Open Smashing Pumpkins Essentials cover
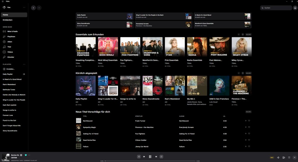The image size is (298, 162). click(86, 47)
